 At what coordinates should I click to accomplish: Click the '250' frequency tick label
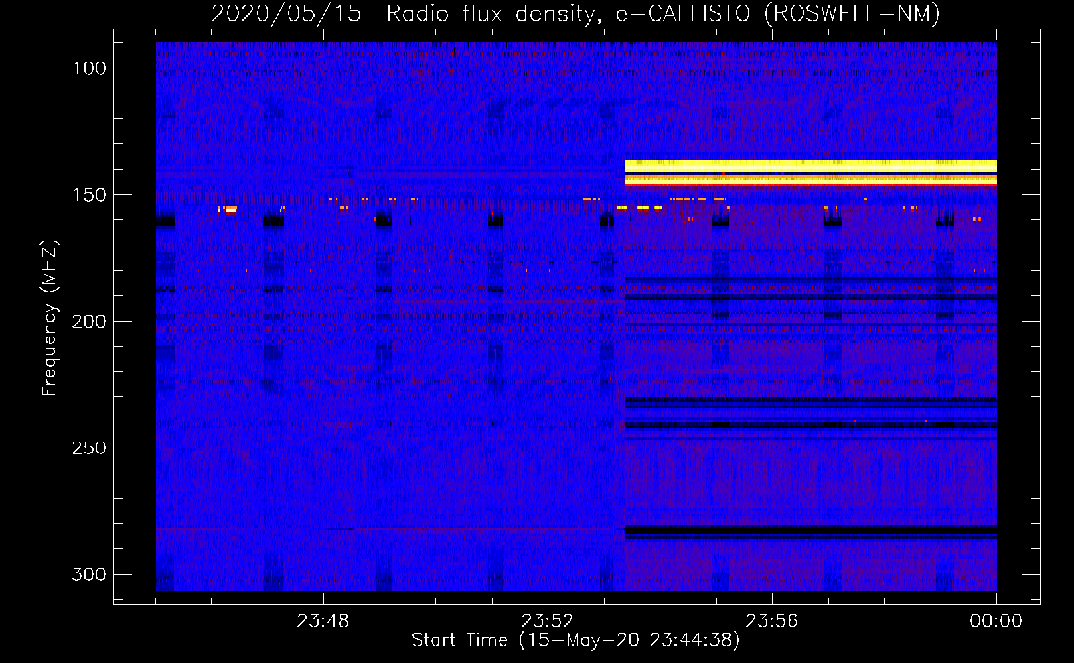pyautogui.click(x=89, y=448)
